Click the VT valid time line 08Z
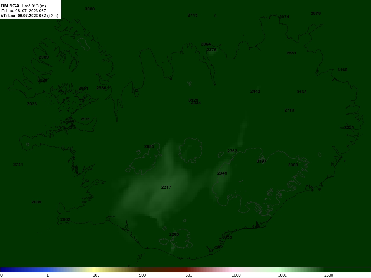371x278 pixels. click(x=29, y=16)
